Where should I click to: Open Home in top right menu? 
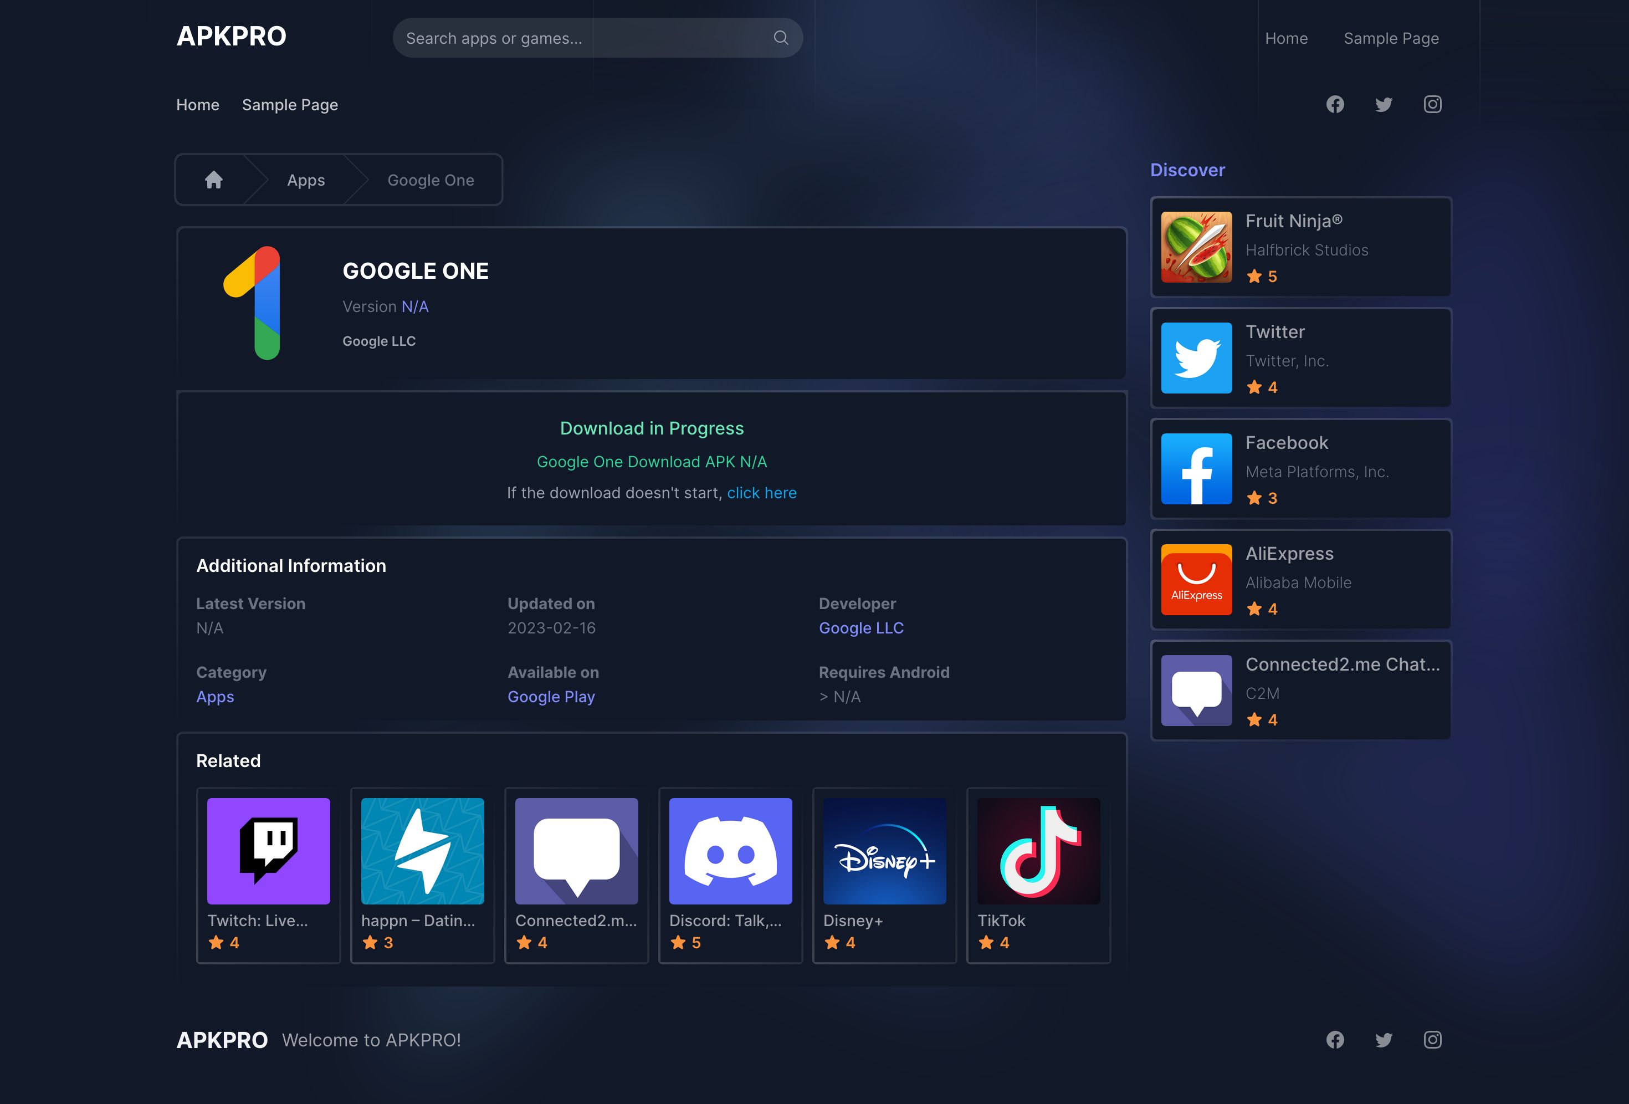pos(1286,39)
